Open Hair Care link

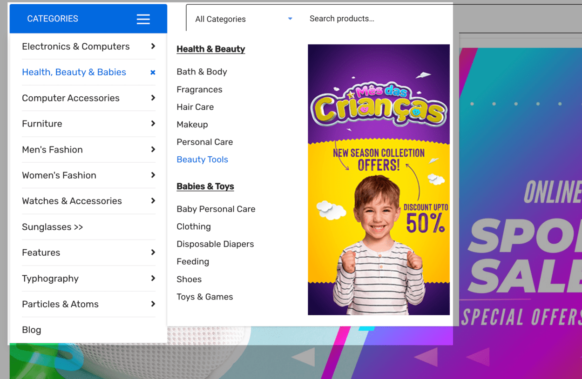195,107
